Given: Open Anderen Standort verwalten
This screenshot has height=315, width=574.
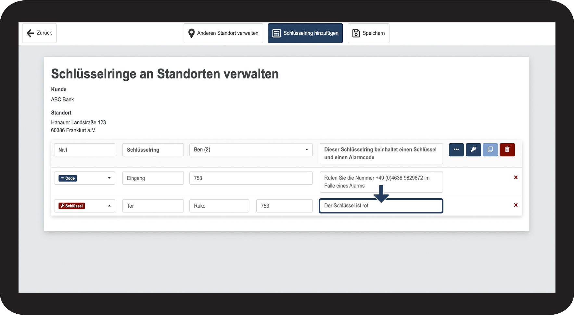Looking at the screenshot, I should click(223, 33).
